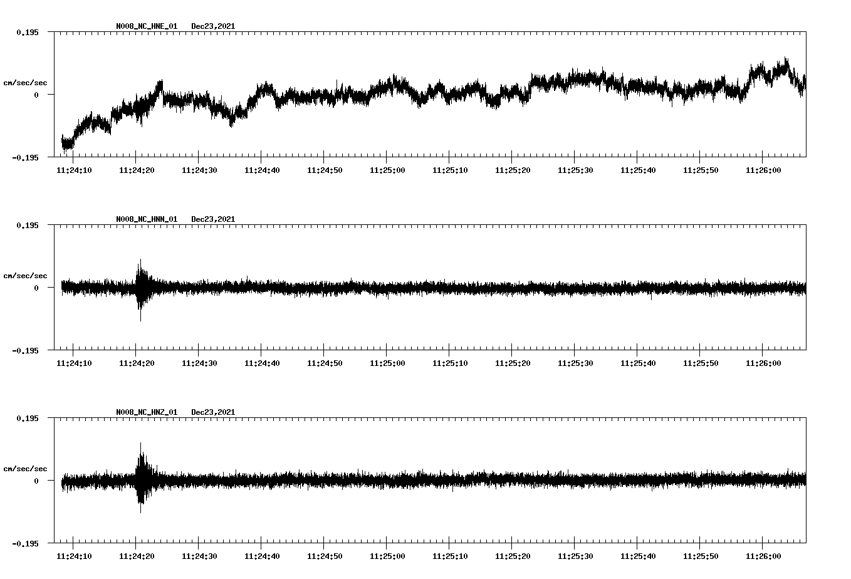Click the 11:25:00 tick label under HNN plot

pos(387,363)
